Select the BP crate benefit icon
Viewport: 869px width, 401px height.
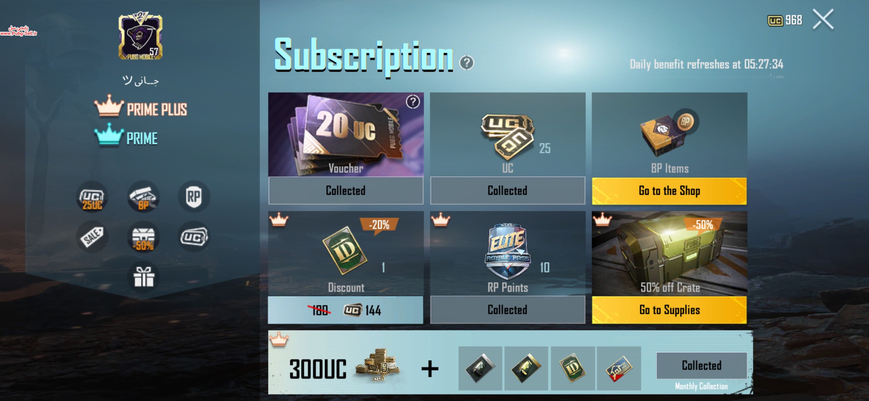tap(143, 197)
